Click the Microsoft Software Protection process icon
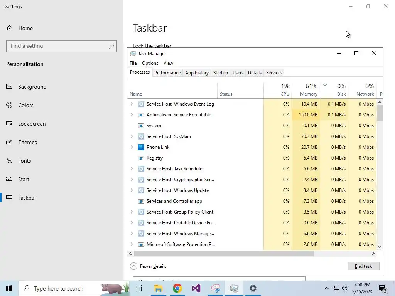 pyautogui.click(x=141, y=244)
